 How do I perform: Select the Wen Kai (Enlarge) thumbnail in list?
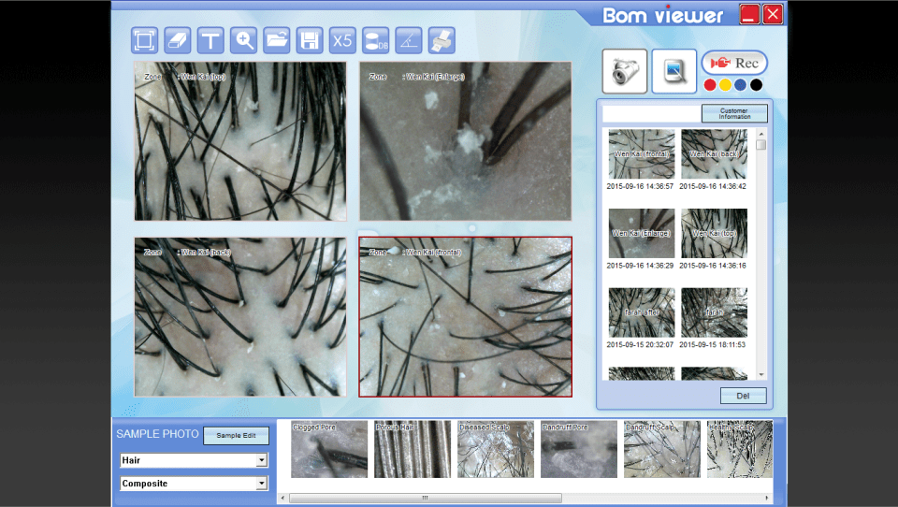pos(641,234)
